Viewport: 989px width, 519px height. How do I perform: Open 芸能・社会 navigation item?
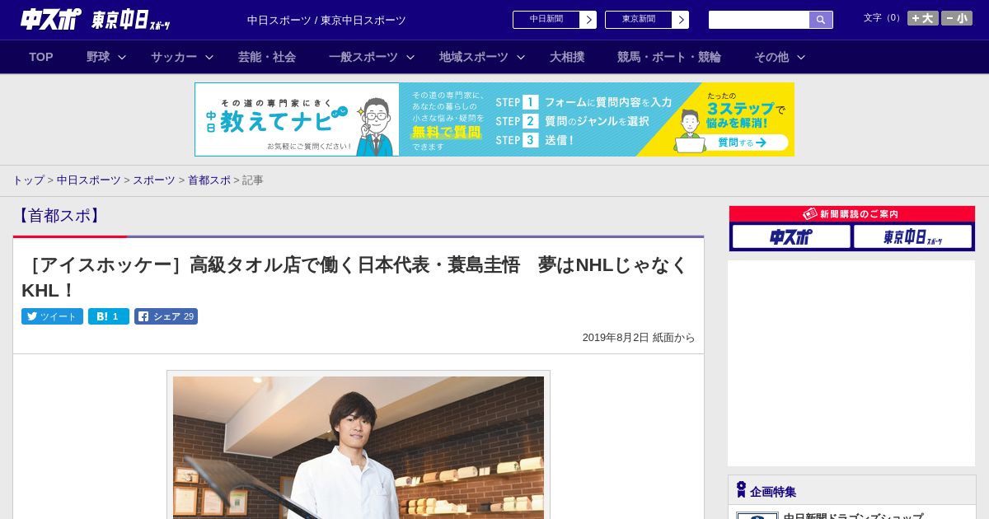[x=267, y=57]
